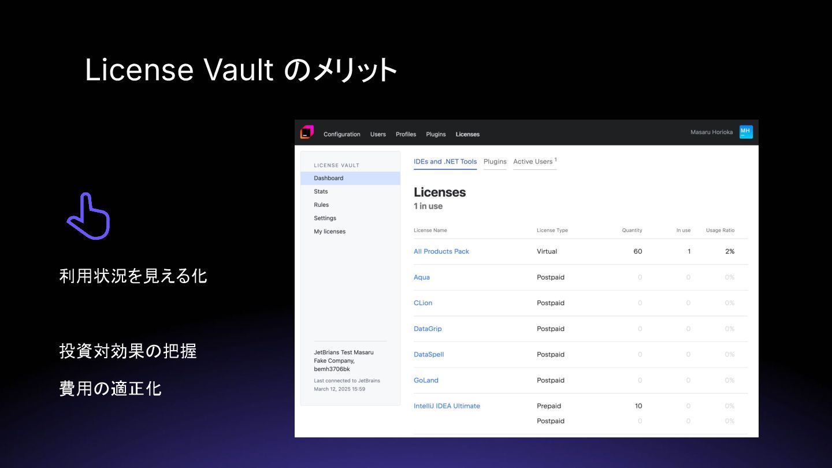
Task: Click the MH user avatar
Action: 746,132
